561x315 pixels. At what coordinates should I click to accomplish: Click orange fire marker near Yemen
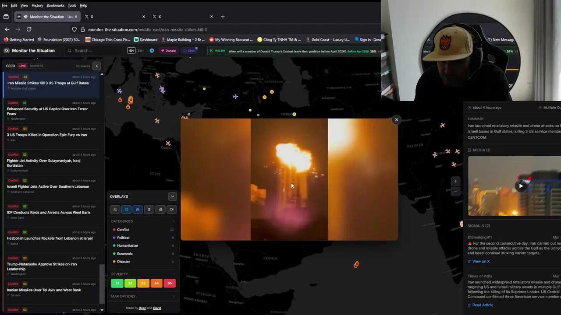click(x=356, y=264)
